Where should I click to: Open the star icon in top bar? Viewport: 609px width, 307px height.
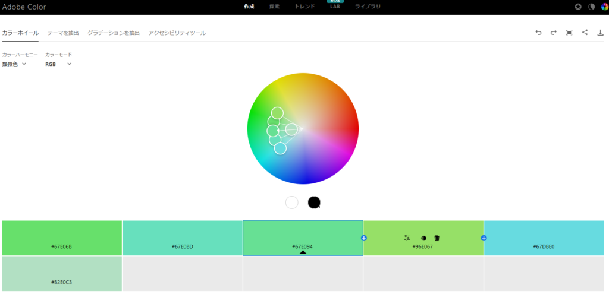tap(578, 7)
